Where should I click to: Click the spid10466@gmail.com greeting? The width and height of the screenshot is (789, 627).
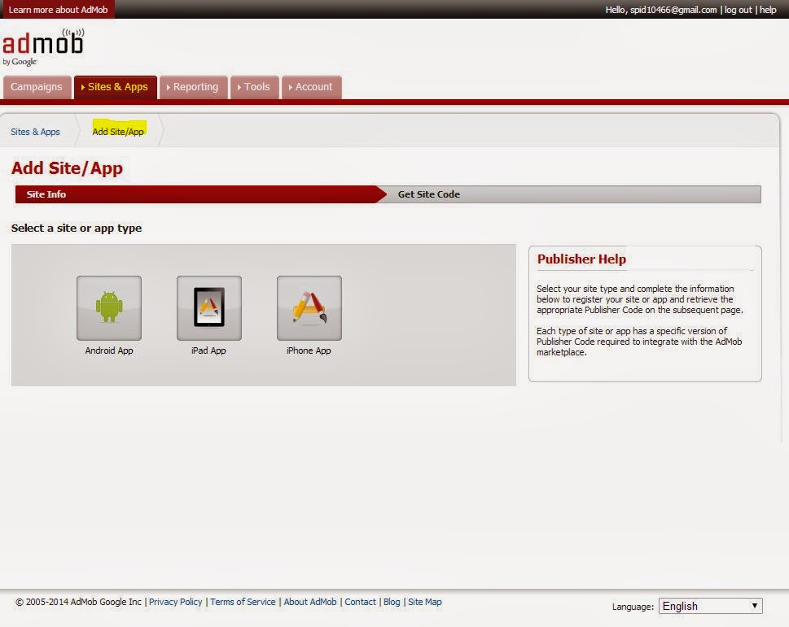coord(662,10)
